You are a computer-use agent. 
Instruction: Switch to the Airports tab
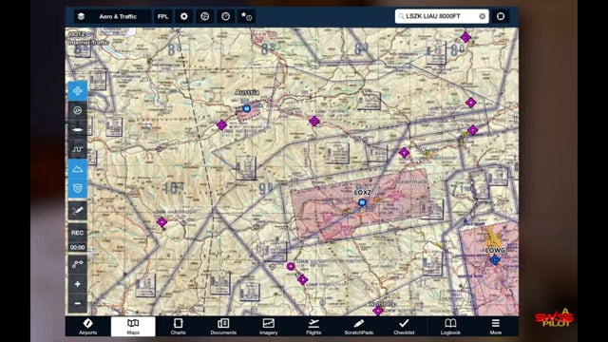click(88, 327)
